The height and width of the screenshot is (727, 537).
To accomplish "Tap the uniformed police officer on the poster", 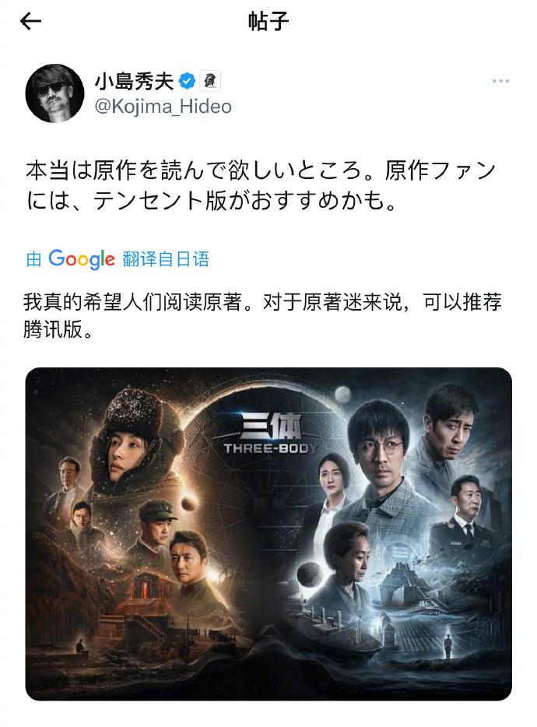I will [x=466, y=517].
